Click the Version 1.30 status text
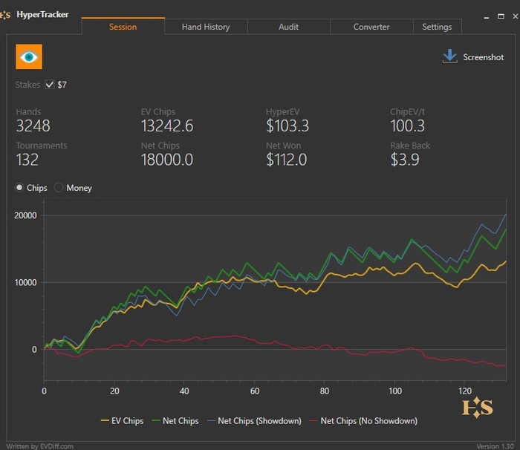This screenshot has height=450, width=520. point(495,446)
